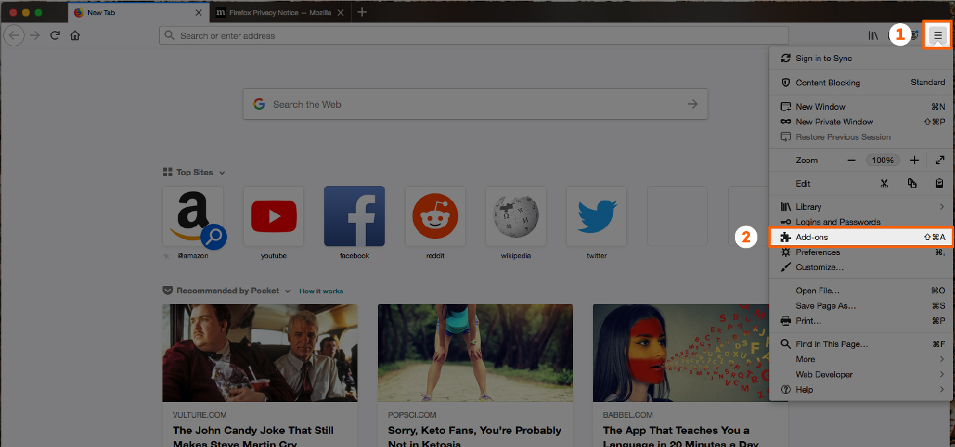Open a new tab with the plus icon
Screen dimensions: 955x447
(361, 11)
